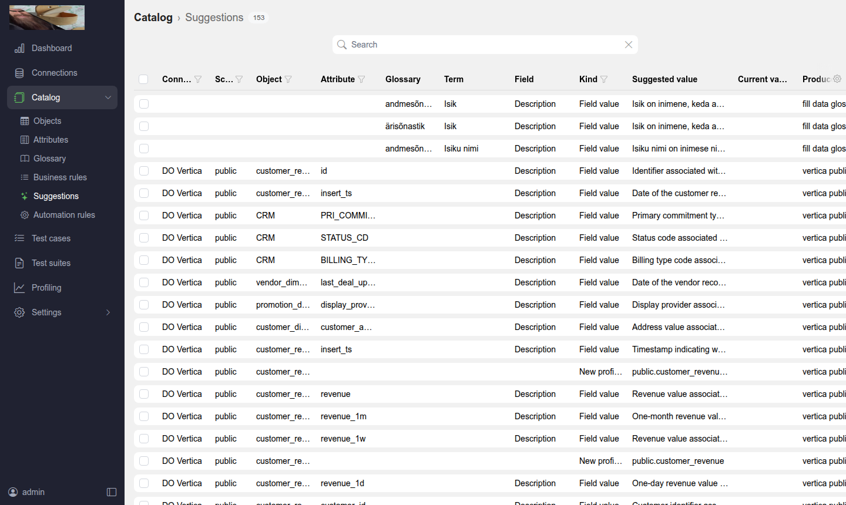Click the Attributes list icon
The width and height of the screenshot is (846, 505).
[x=25, y=140]
